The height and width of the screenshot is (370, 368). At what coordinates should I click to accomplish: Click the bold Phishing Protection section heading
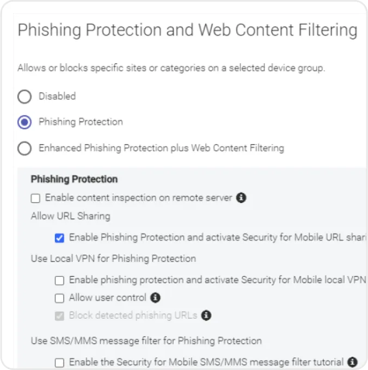[x=74, y=179]
